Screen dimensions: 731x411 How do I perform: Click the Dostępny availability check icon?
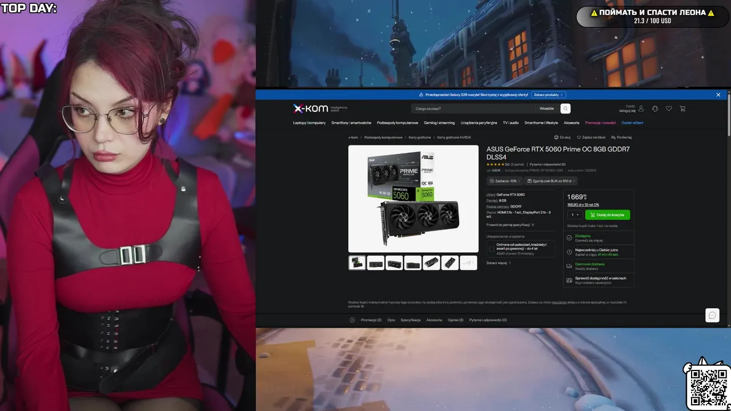pyautogui.click(x=569, y=238)
